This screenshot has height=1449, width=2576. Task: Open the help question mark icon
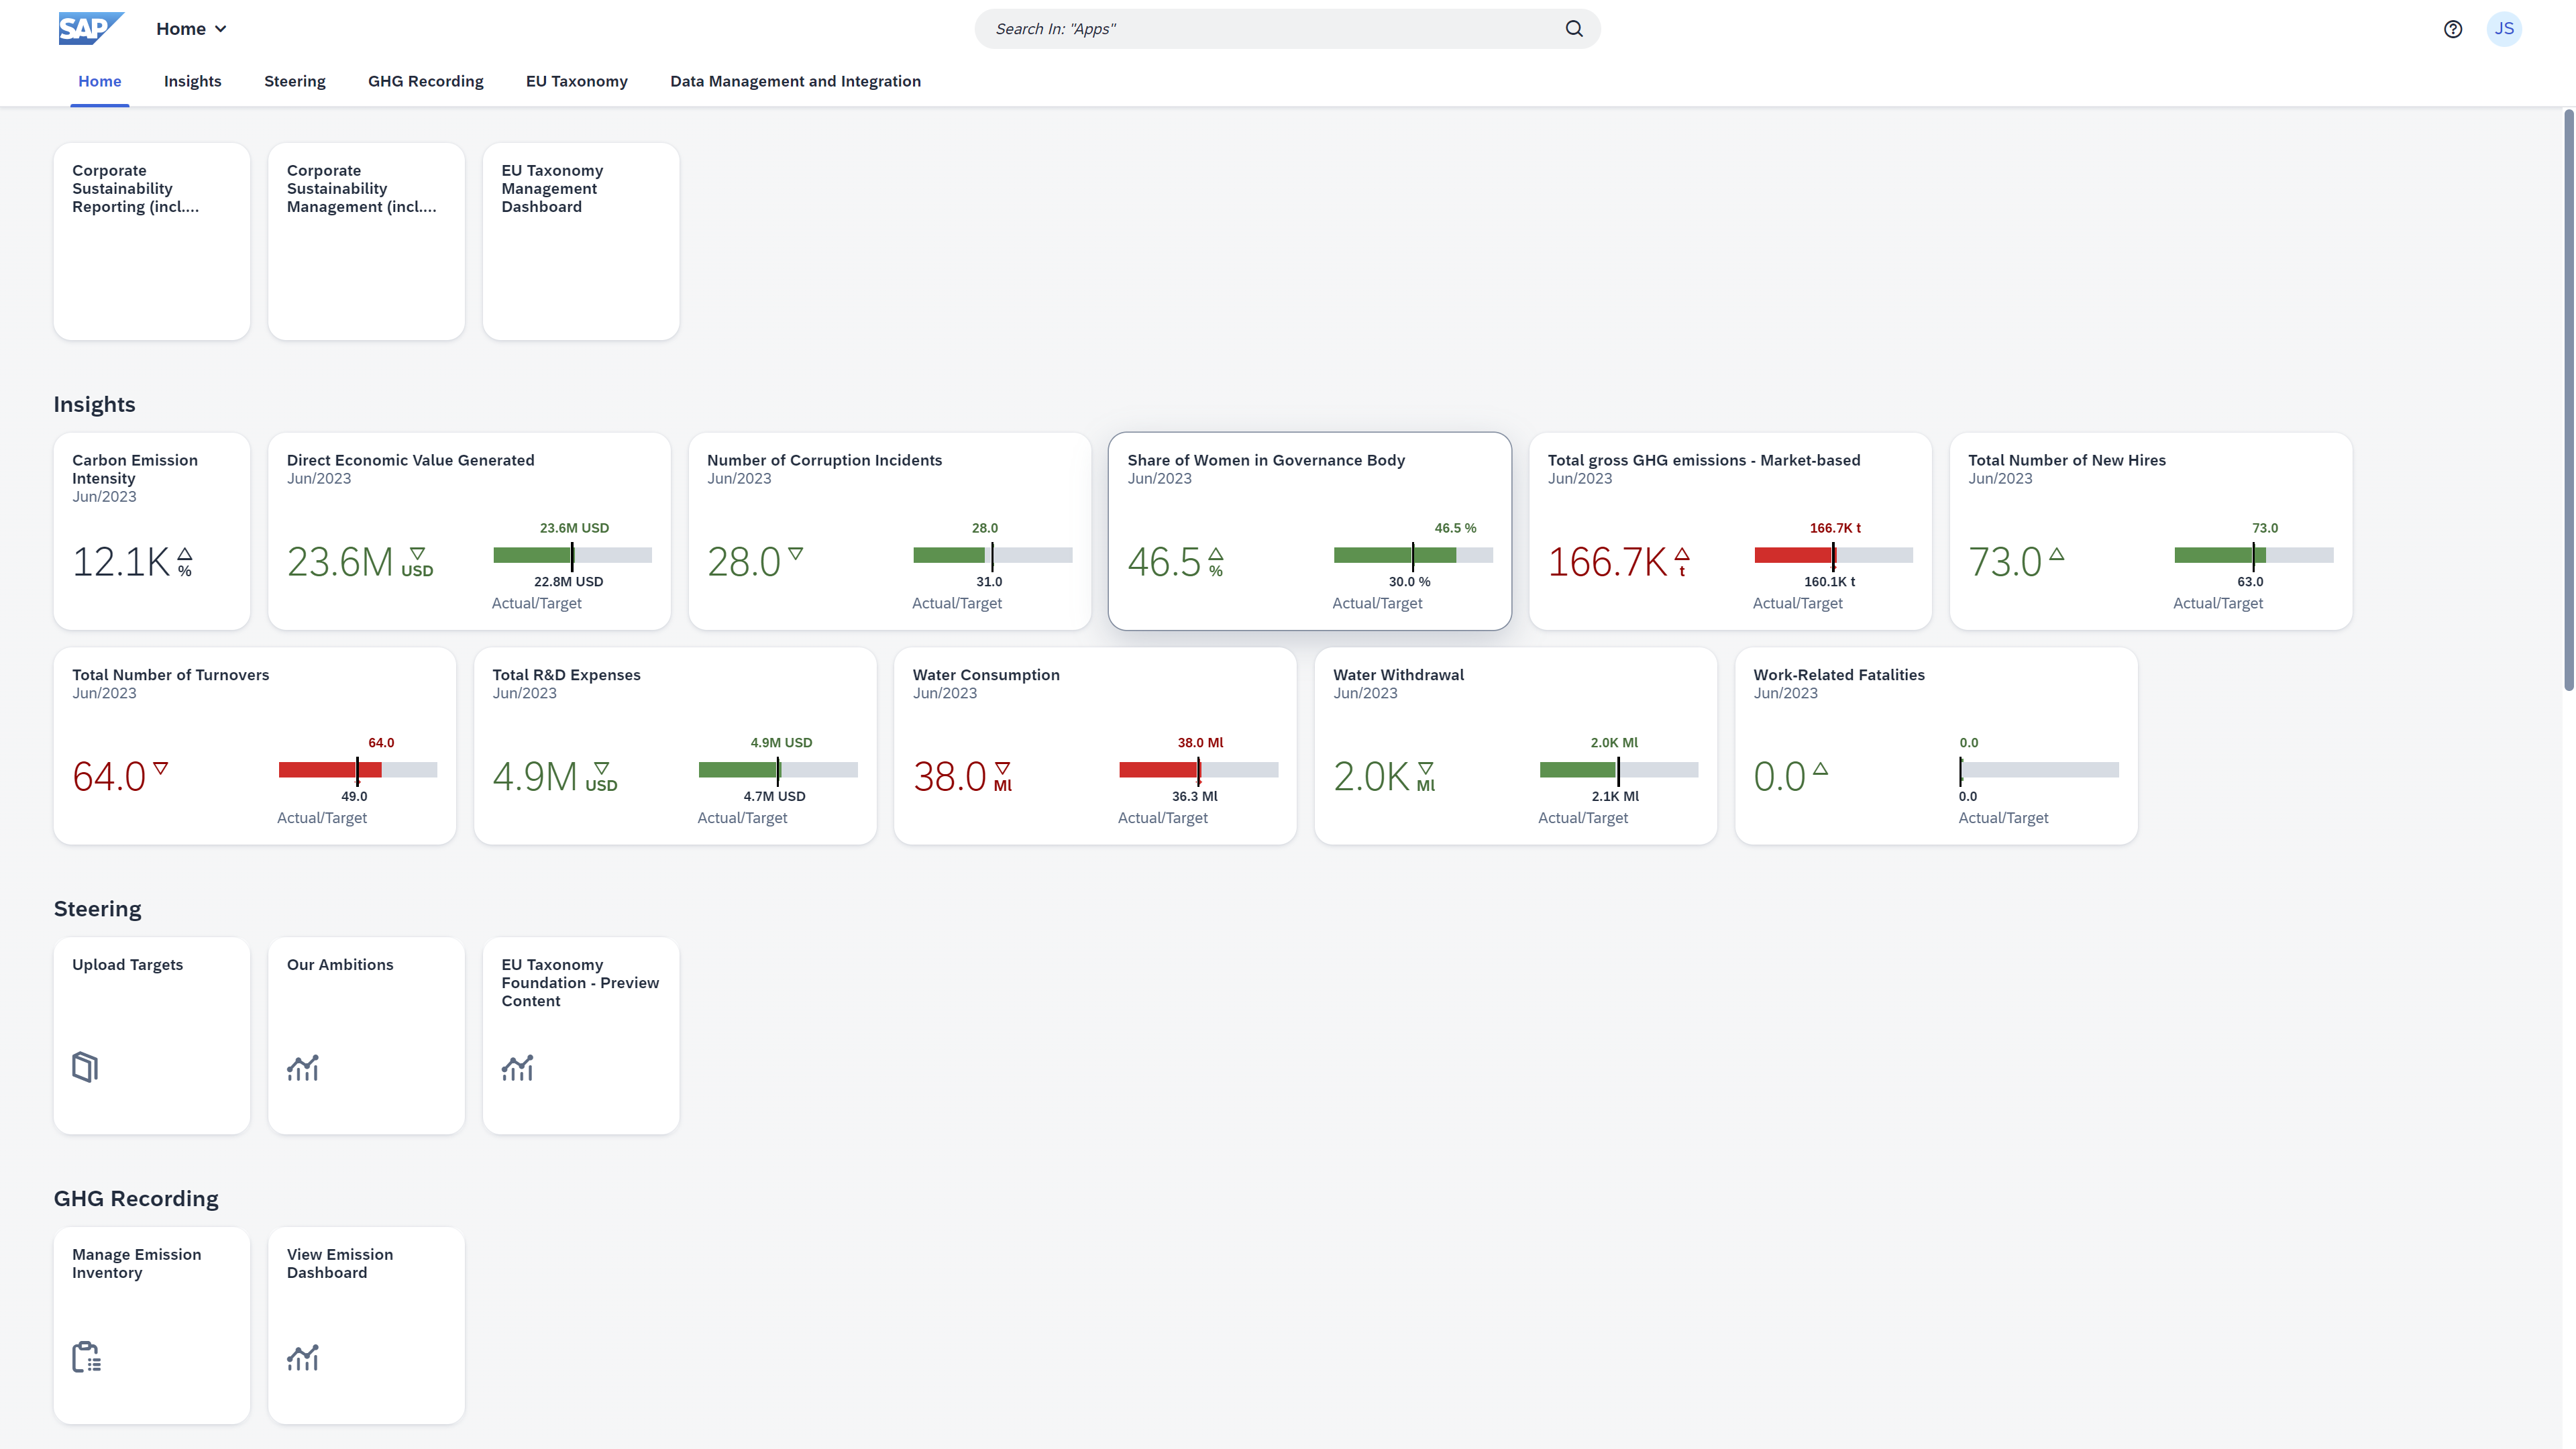(x=2453, y=29)
